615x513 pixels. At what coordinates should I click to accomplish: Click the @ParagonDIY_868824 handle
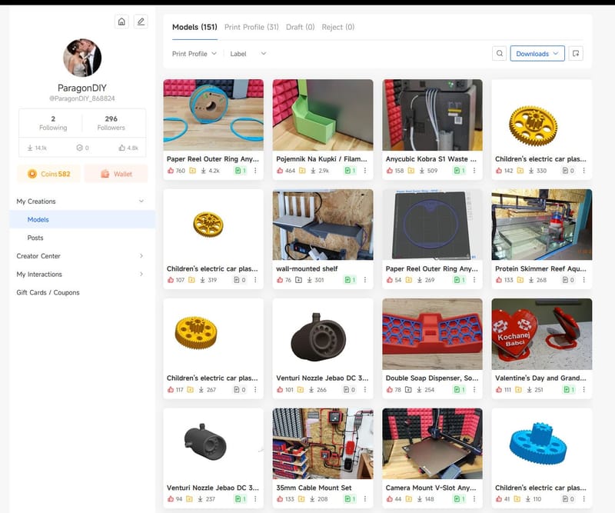[82, 98]
